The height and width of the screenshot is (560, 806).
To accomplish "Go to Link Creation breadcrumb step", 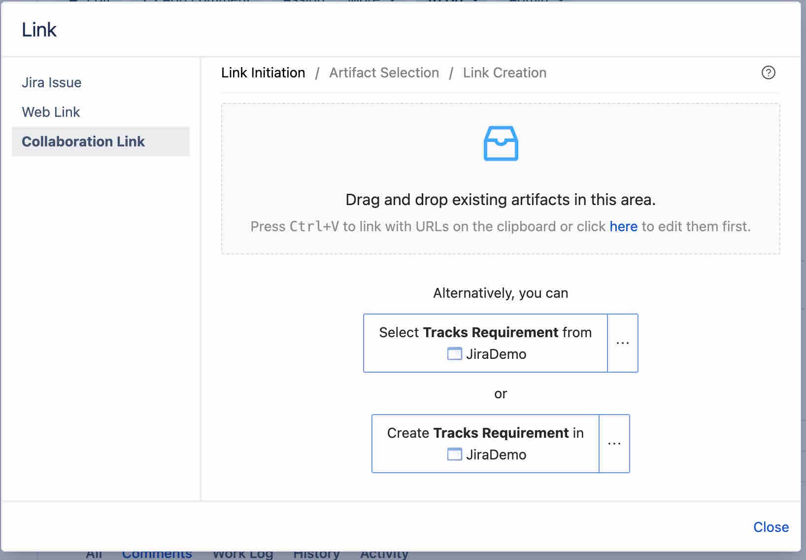I will click(504, 72).
